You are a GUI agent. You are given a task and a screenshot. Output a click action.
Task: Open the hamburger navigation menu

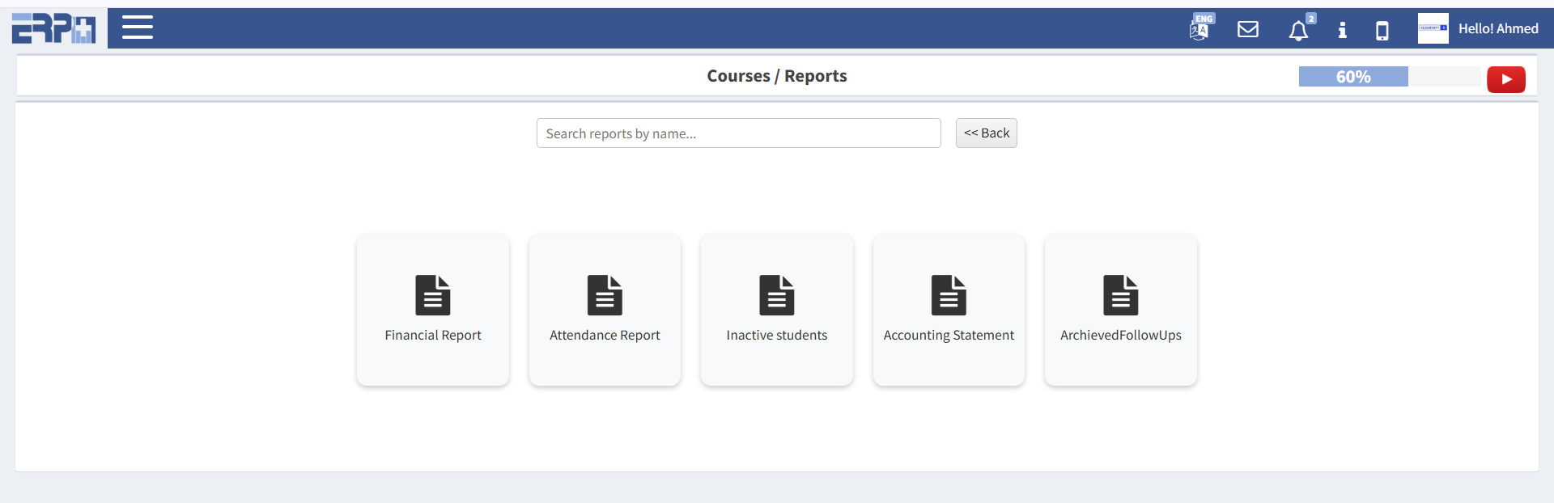point(138,27)
